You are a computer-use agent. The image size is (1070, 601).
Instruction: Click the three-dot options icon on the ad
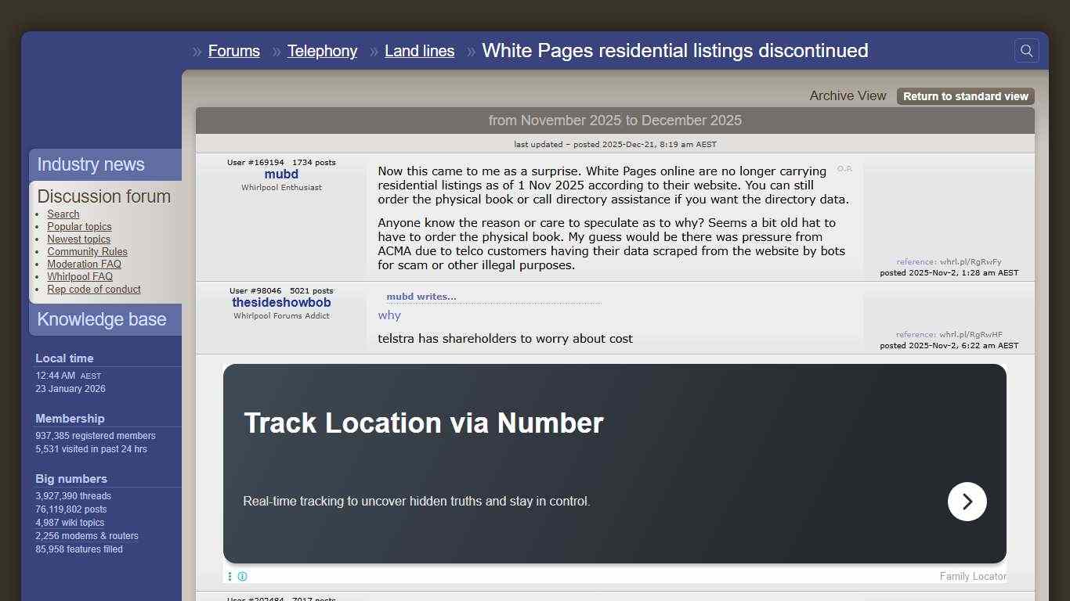pos(230,576)
